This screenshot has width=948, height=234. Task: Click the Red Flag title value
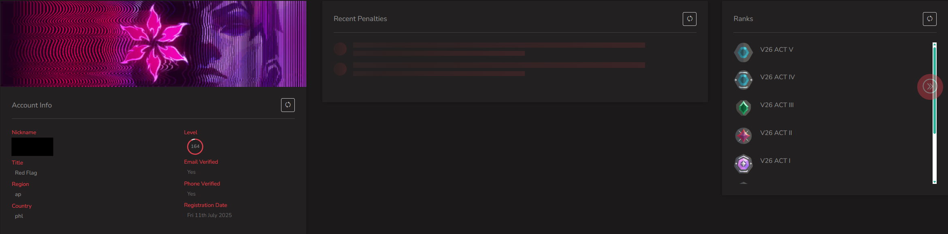pyautogui.click(x=26, y=173)
